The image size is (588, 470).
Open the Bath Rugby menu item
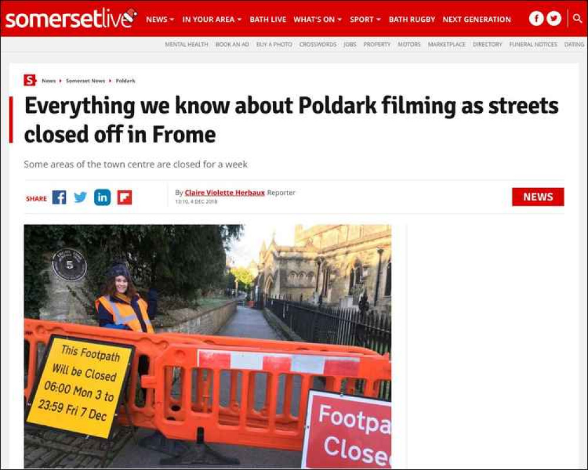[412, 19]
